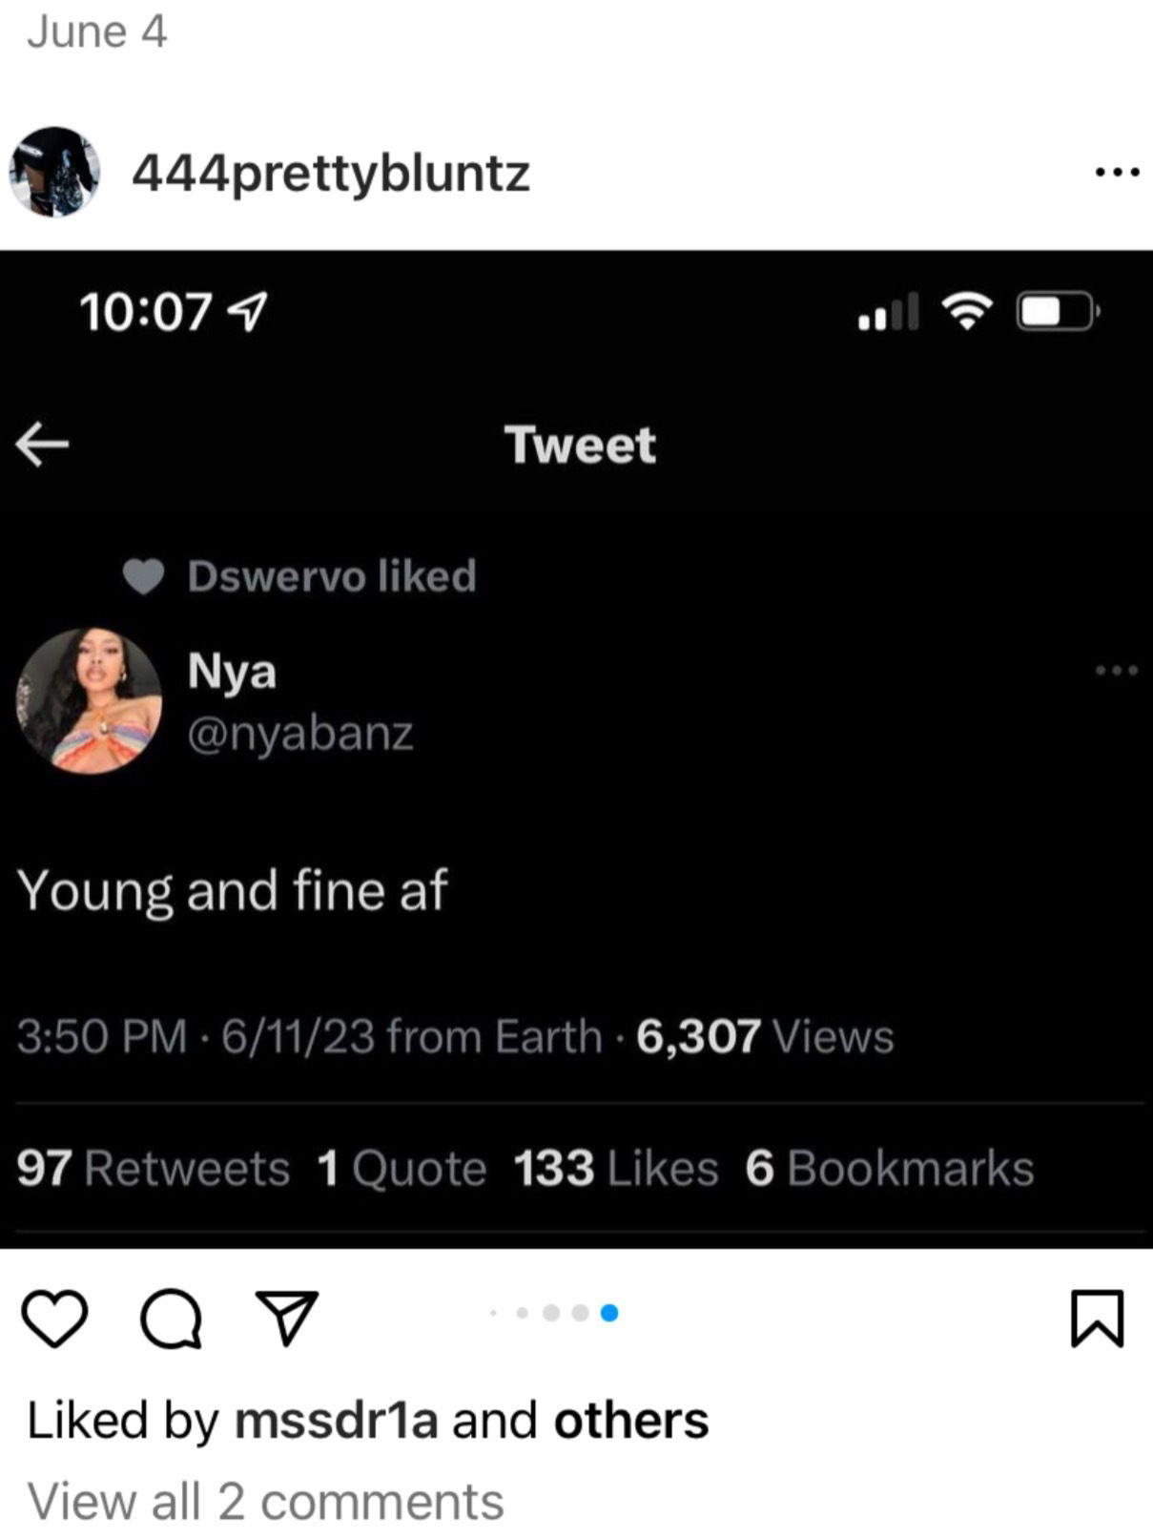The image size is (1153, 1538).
Task: View all 2 comments
Action: pyautogui.click(x=265, y=1501)
